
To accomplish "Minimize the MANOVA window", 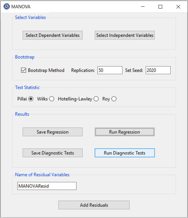I will tap(143, 6).
